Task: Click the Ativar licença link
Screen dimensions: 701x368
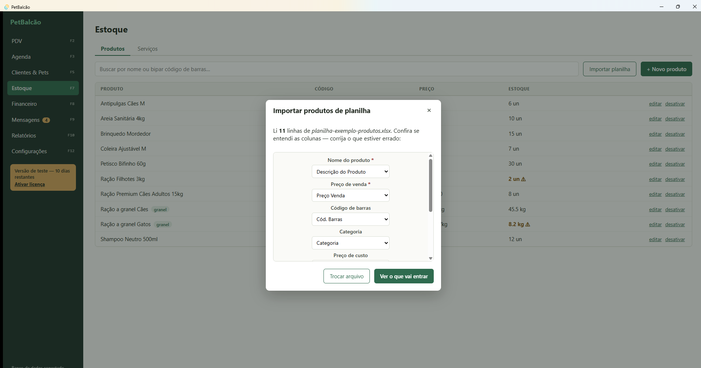Action: click(30, 185)
